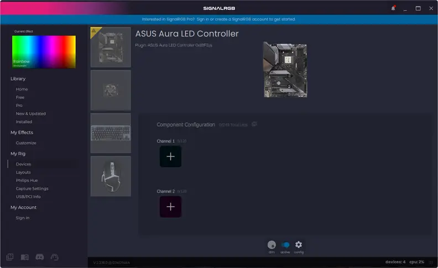This screenshot has height=268, width=438.
Task: Click the devices: 4 status text
Action: coord(395,262)
